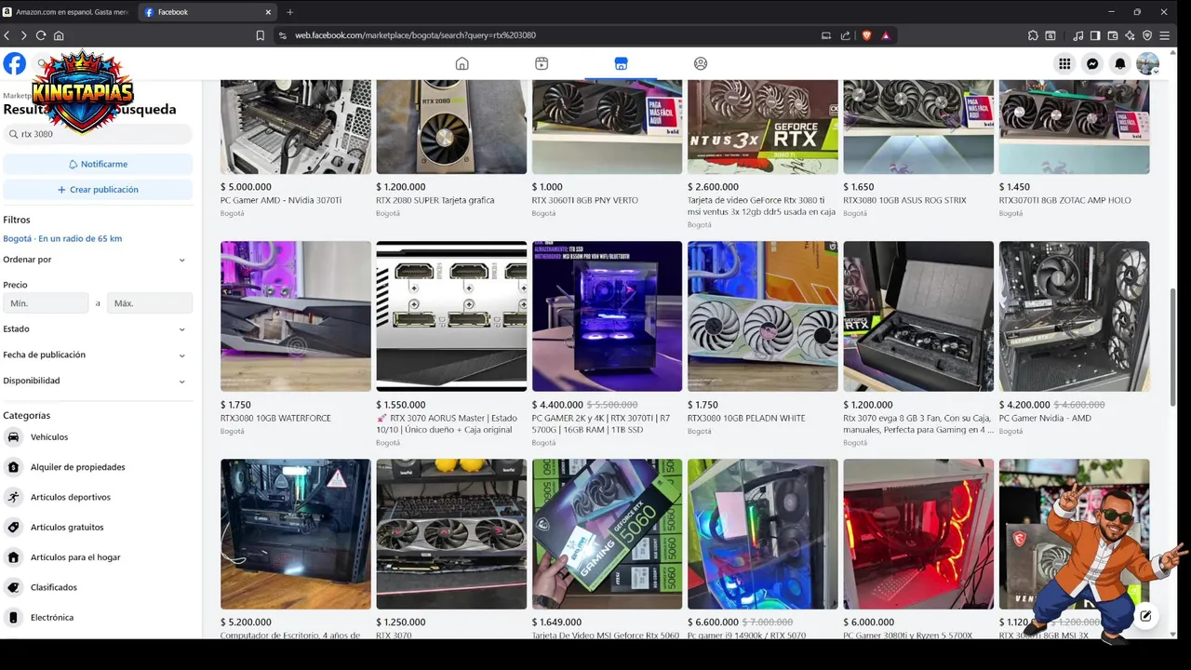The width and height of the screenshot is (1191, 670).
Task: Open PC Gamer Nvidia - AMD listing photo
Action: 1074,316
